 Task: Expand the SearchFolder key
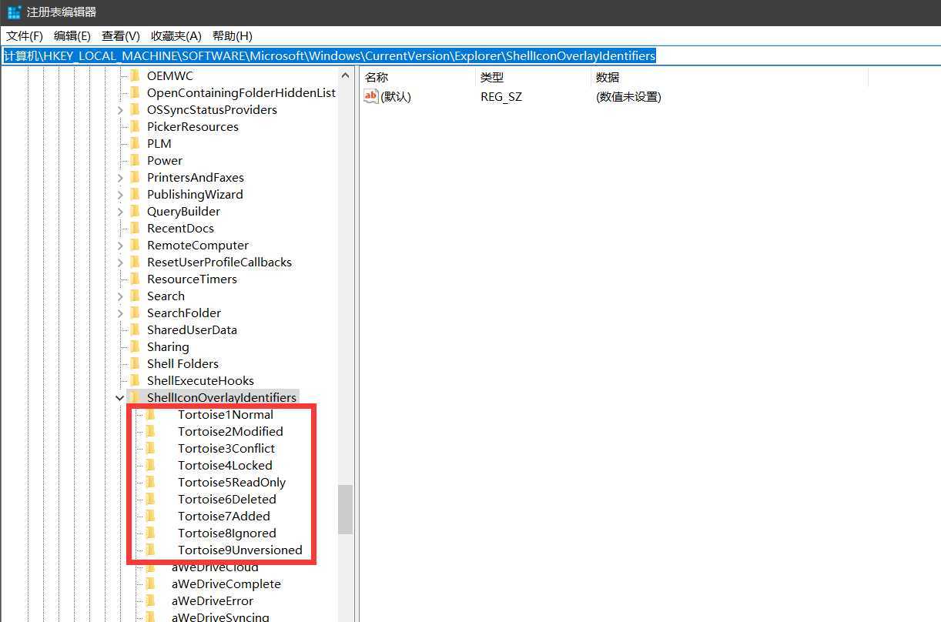120,313
